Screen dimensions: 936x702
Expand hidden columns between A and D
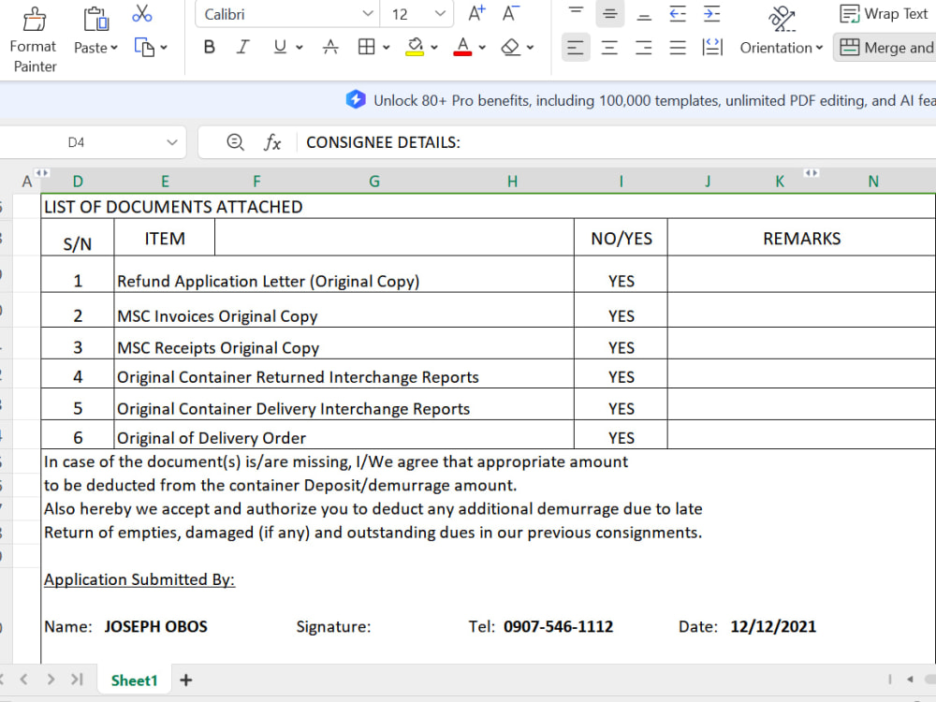[41, 172]
